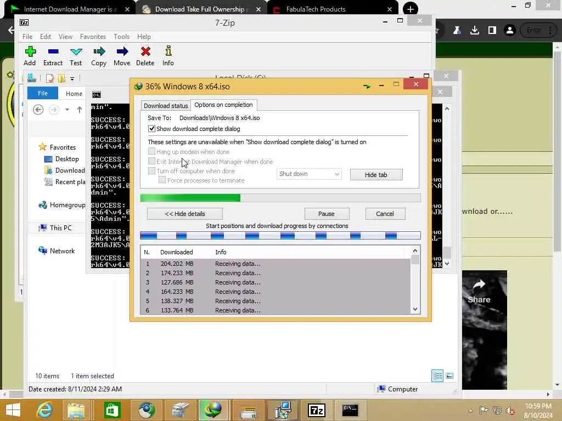562x421 pixels.
Task: Open Explorer Home ribbon tab
Action: click(74, 93)
